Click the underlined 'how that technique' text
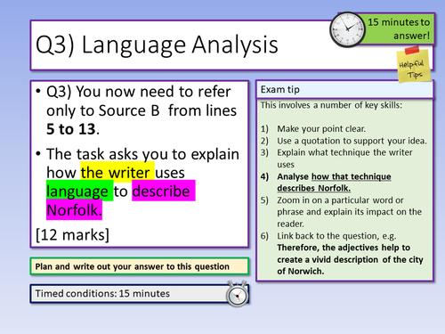Viewport: 445px width, 334px height. click(x=351, y=176)
